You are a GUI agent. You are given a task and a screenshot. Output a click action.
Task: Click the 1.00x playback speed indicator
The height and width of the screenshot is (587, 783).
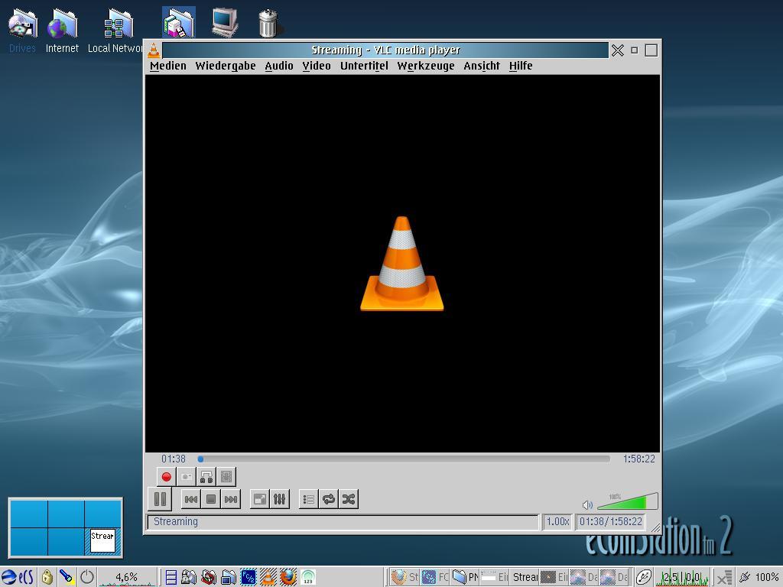(x=557, y=521)
